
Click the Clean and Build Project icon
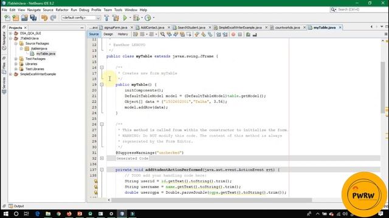pos(115,18)
